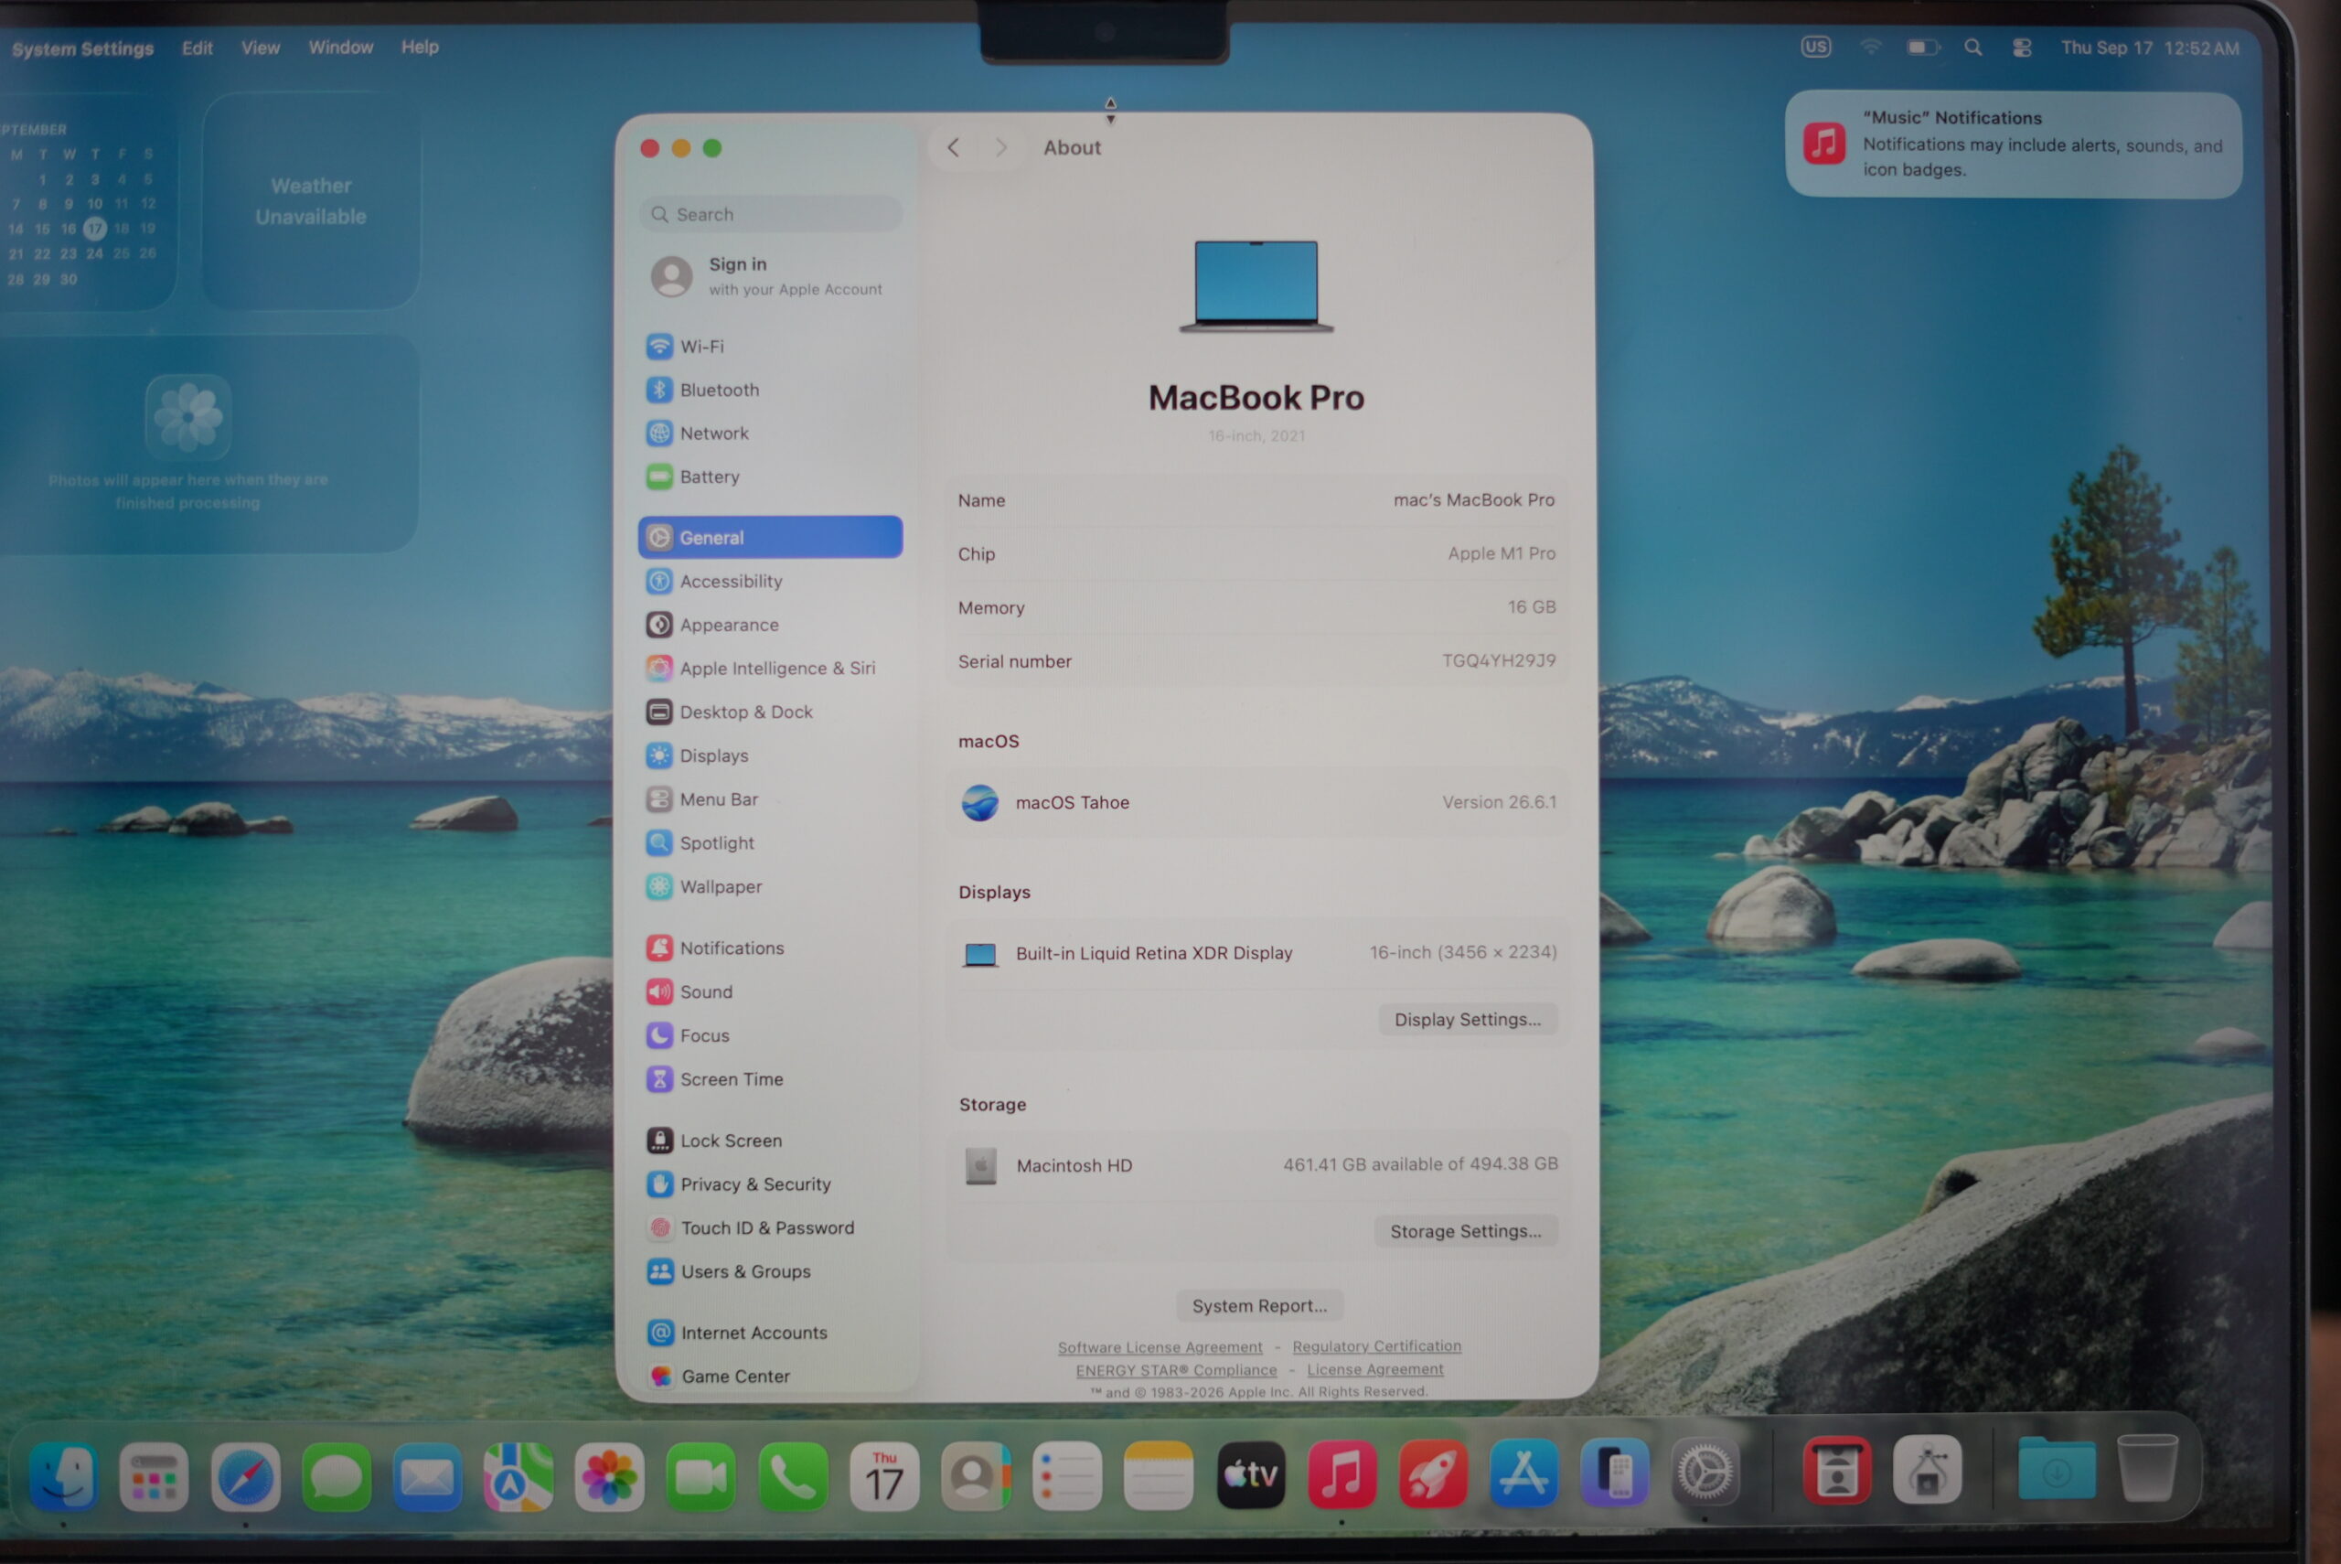
Task: Click the Weather Unavailable widget
Action: (310, 201)
